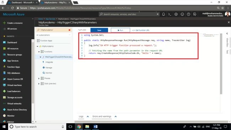
Task: Send feedback via the smiley icon
Action: pos(182,14)
